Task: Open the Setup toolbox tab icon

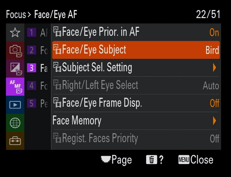Action: click(x=15, y=141)
